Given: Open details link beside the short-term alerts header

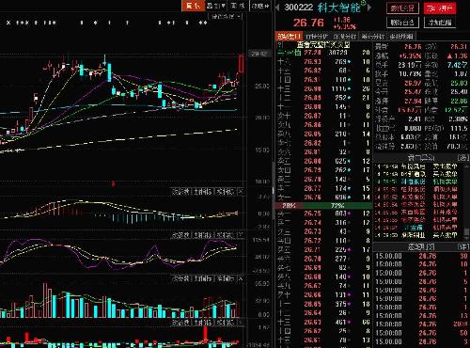Looking at the screenshot, I should click(462, 157).
